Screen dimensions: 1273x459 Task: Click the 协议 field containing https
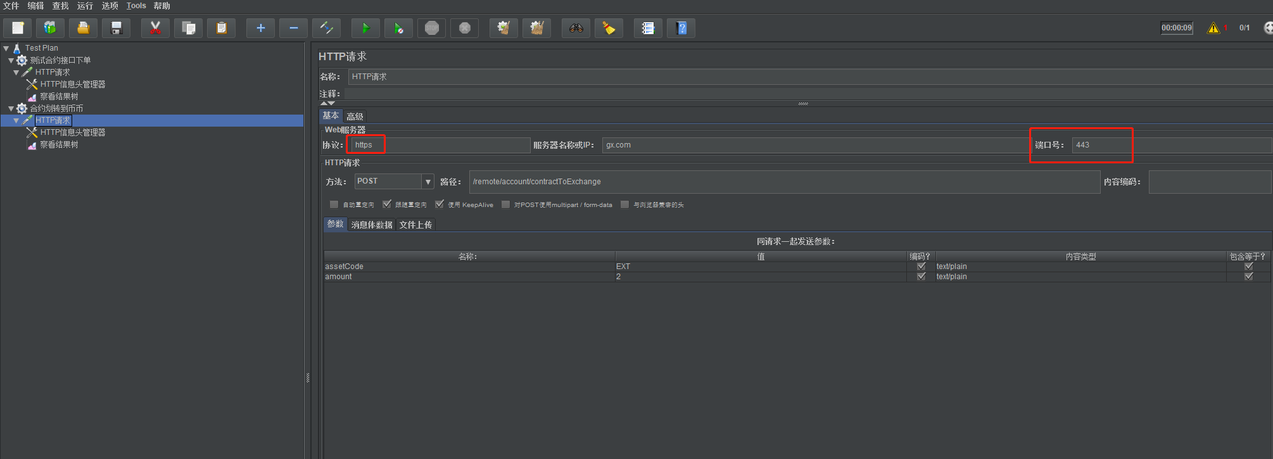coord(441,145)
